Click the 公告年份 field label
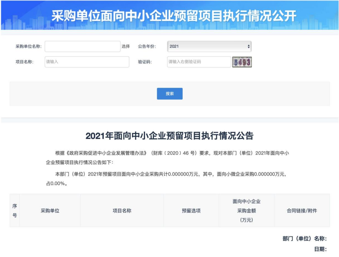339x257 pixels. [x=147, y=47]
